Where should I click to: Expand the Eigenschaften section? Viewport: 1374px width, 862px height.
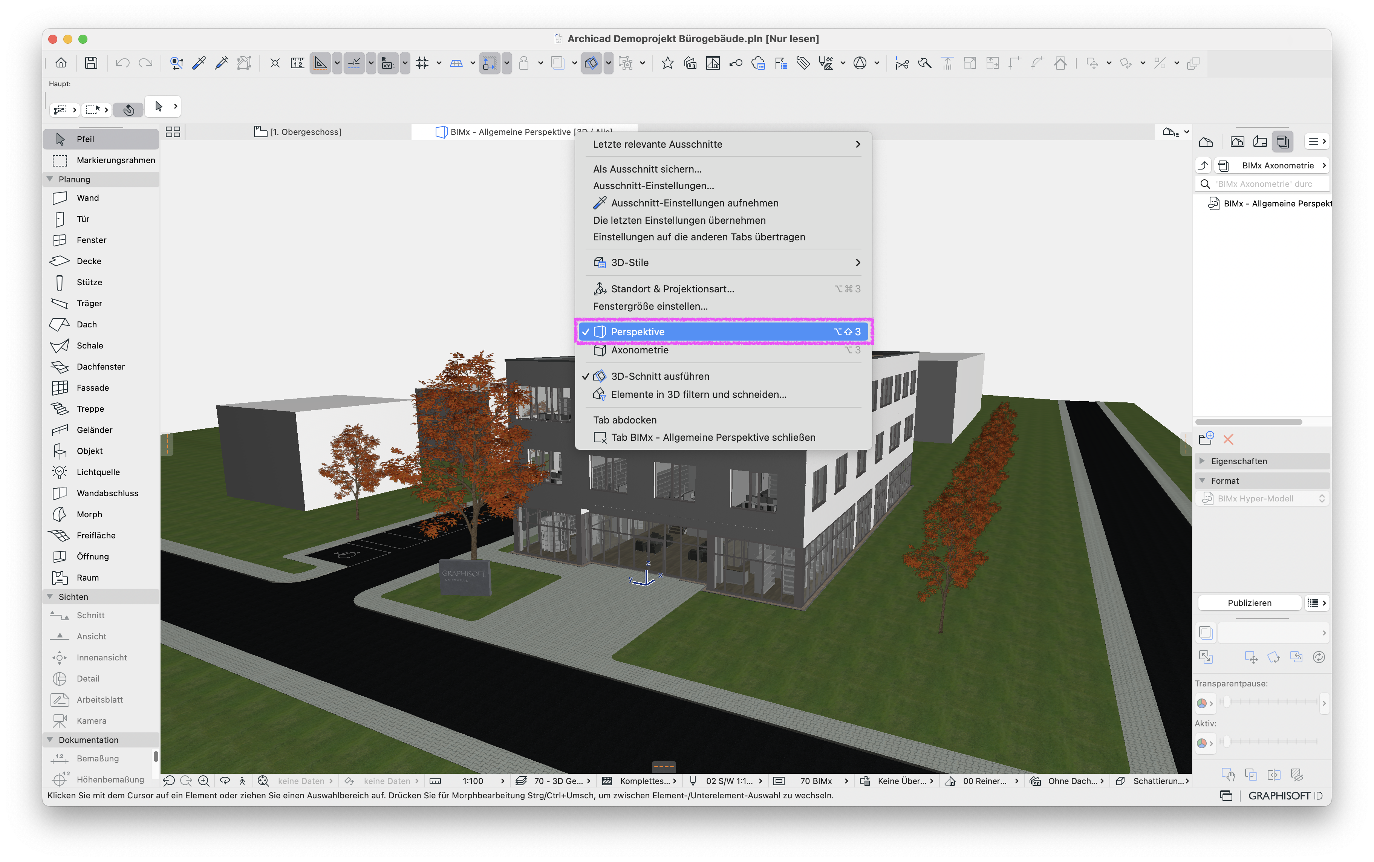click(x=1202, y=461)
